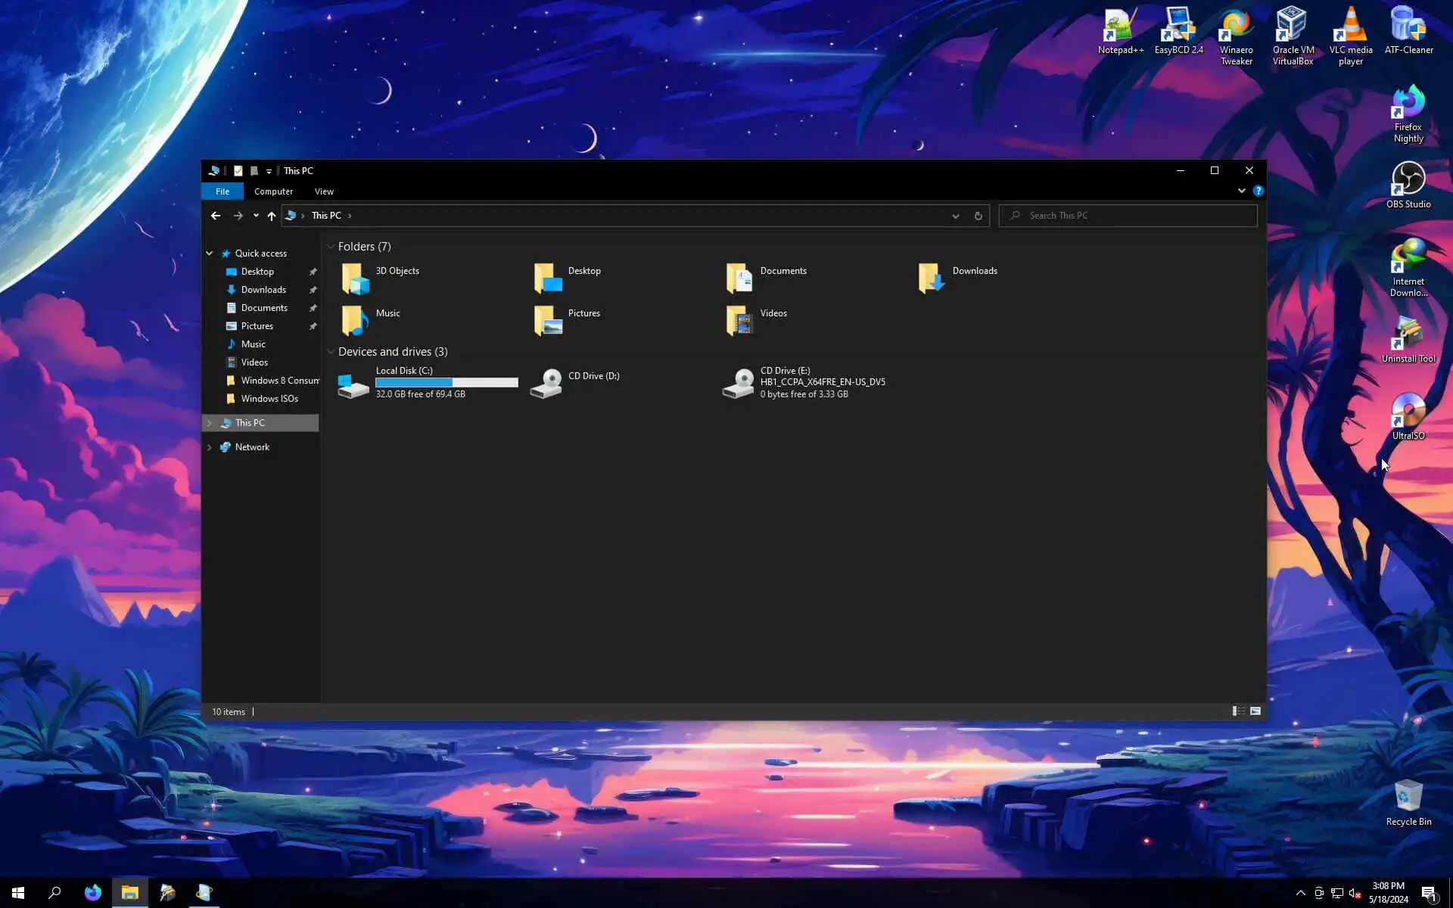Open the blue File menu button
1453x908 pixels.
(222, 191)
